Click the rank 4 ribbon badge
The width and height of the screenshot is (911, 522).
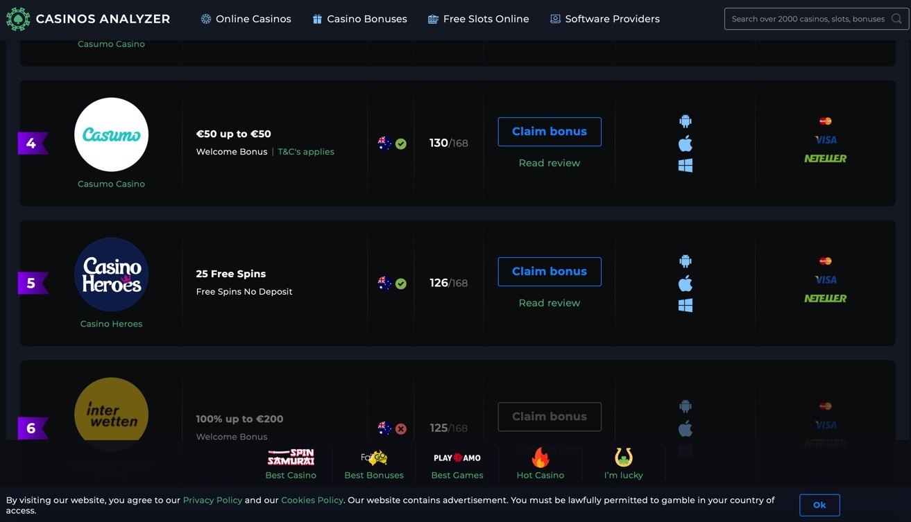click(x=33, y=143)
